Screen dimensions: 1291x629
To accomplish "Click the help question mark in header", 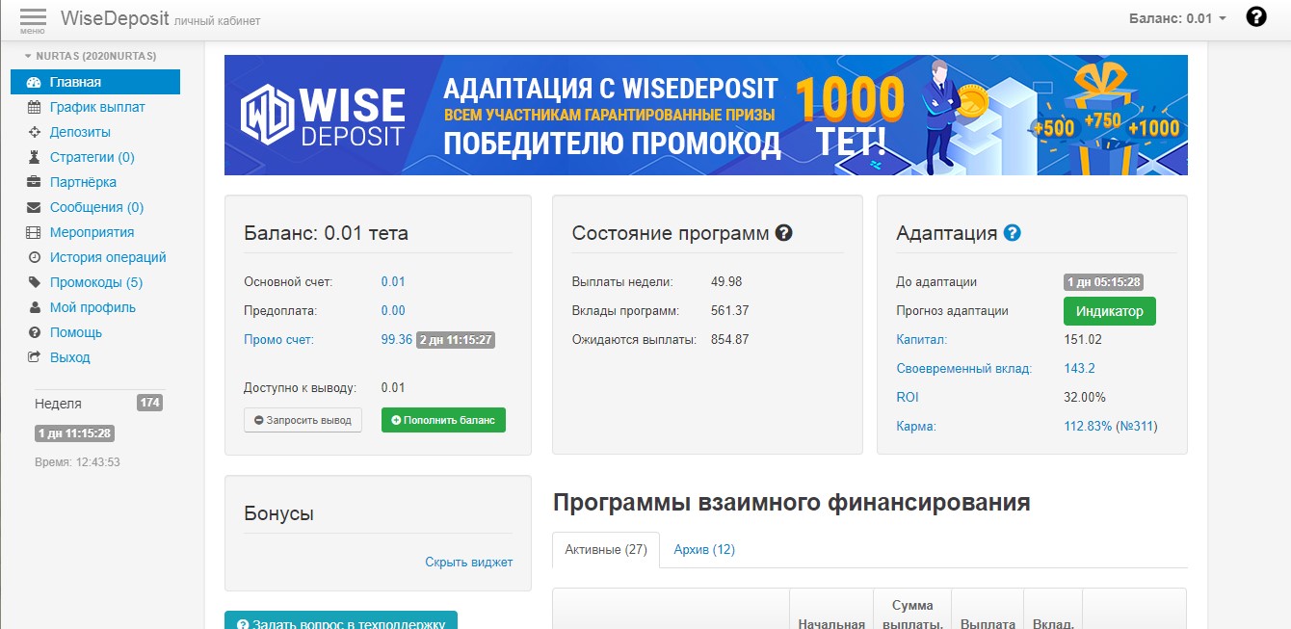I will (x=1255, y=17).
